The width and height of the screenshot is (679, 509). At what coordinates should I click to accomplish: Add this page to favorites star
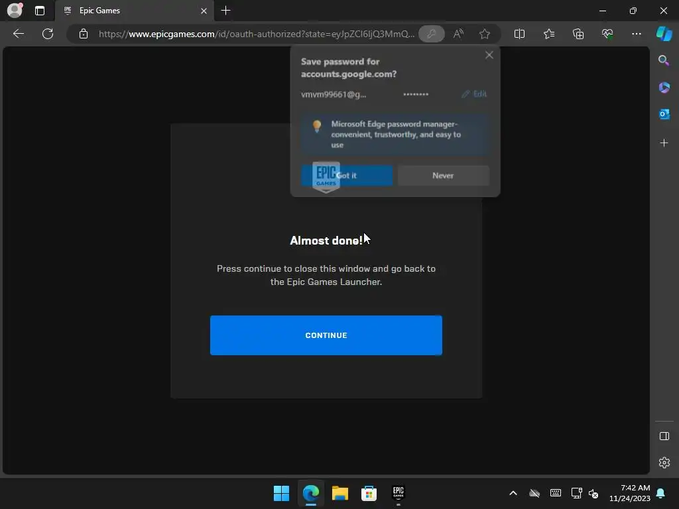pyautogui.click(x=485, y=34)
